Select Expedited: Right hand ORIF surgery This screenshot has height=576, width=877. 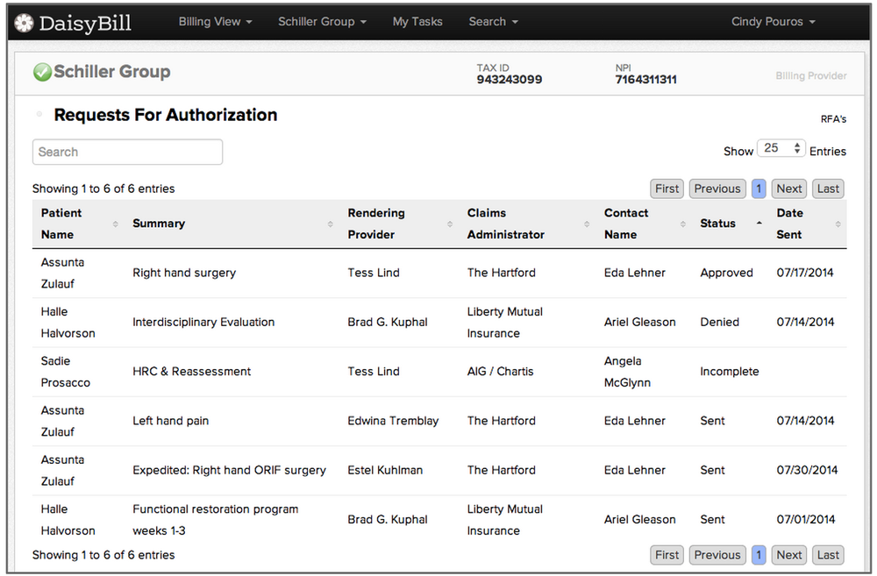tap(229, 470)
